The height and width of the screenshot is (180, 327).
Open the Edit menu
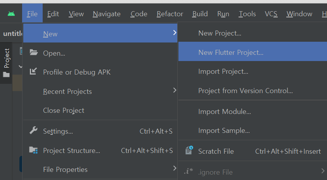pyautogui.click(x=53, y=14)
